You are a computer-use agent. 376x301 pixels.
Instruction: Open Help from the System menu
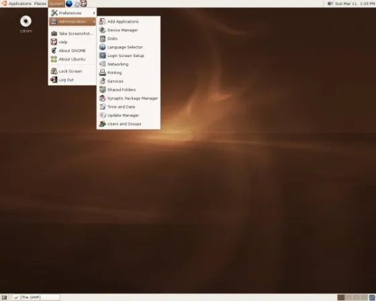point(73,42)
